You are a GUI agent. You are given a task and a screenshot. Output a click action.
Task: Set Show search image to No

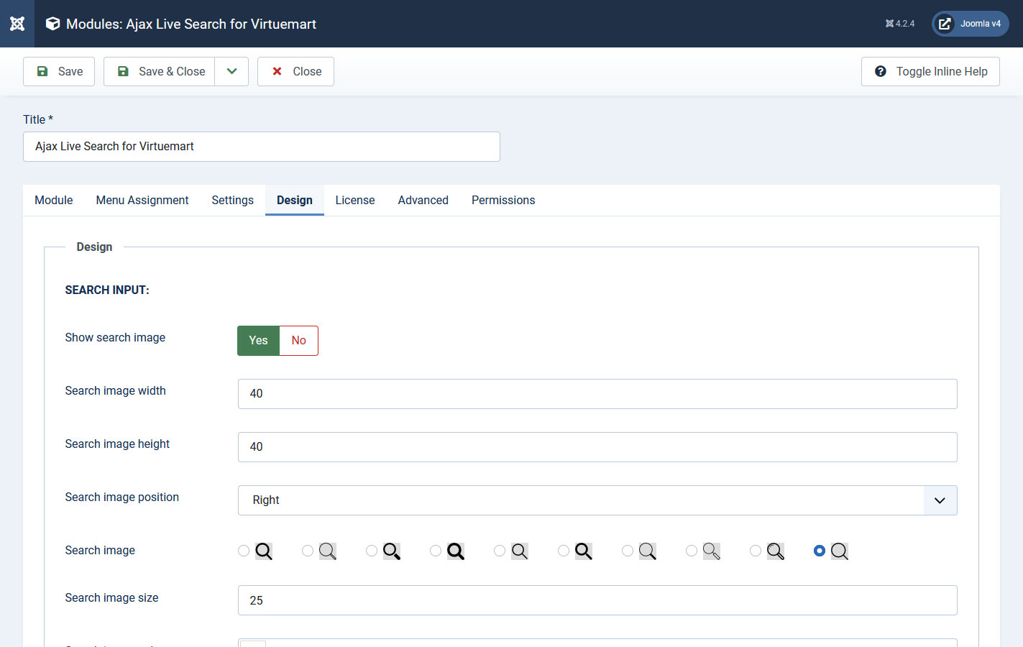coord(299,341)
